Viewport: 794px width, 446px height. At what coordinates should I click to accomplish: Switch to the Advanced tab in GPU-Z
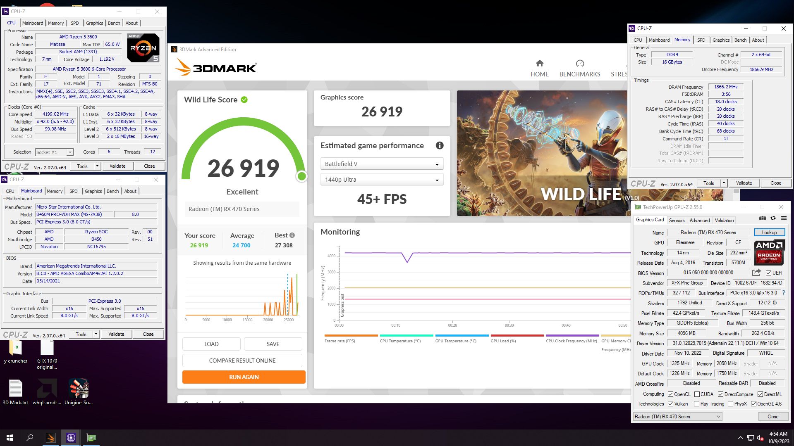tap(699, 221)
